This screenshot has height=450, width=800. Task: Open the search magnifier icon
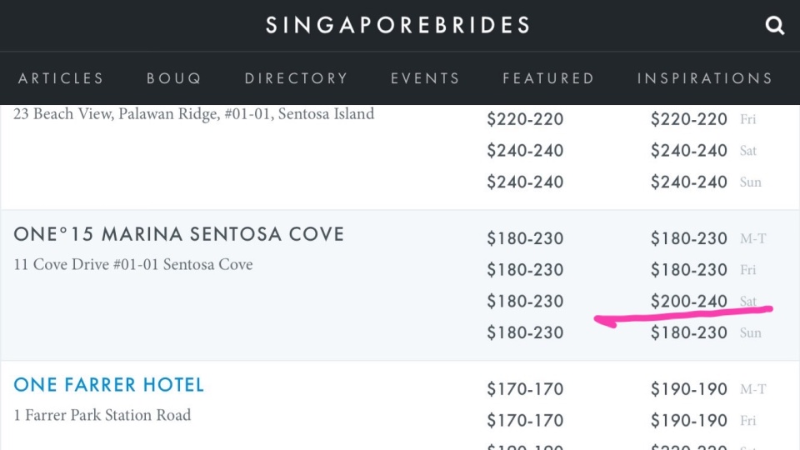(774, 25)
